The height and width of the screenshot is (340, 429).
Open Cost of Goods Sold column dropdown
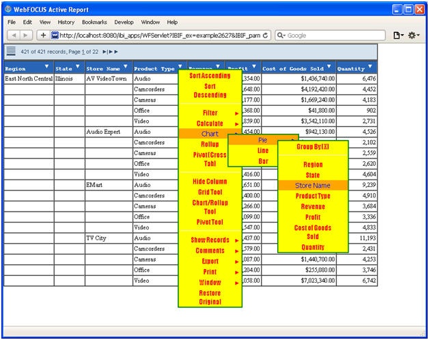pyautogui.click(x=329, y=66)
